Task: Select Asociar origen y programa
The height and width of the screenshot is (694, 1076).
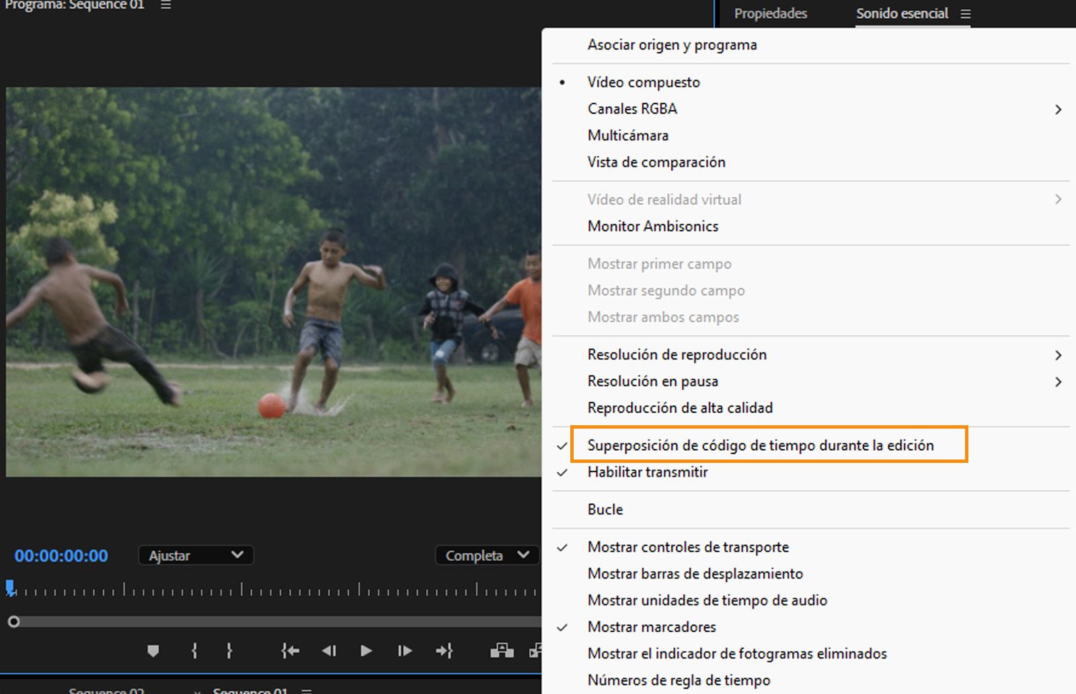Action: click(x=672, y=44)
